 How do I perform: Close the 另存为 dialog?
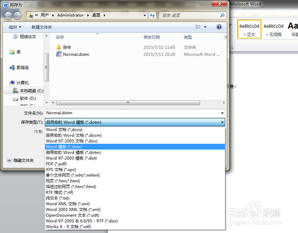(x=220, y=4)
